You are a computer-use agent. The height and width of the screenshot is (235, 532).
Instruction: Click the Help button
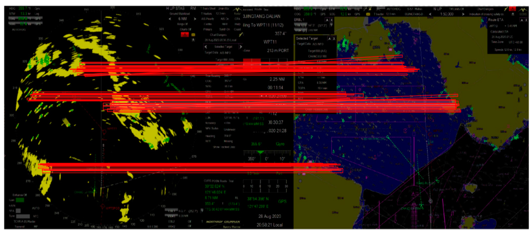tap(238, 24)
